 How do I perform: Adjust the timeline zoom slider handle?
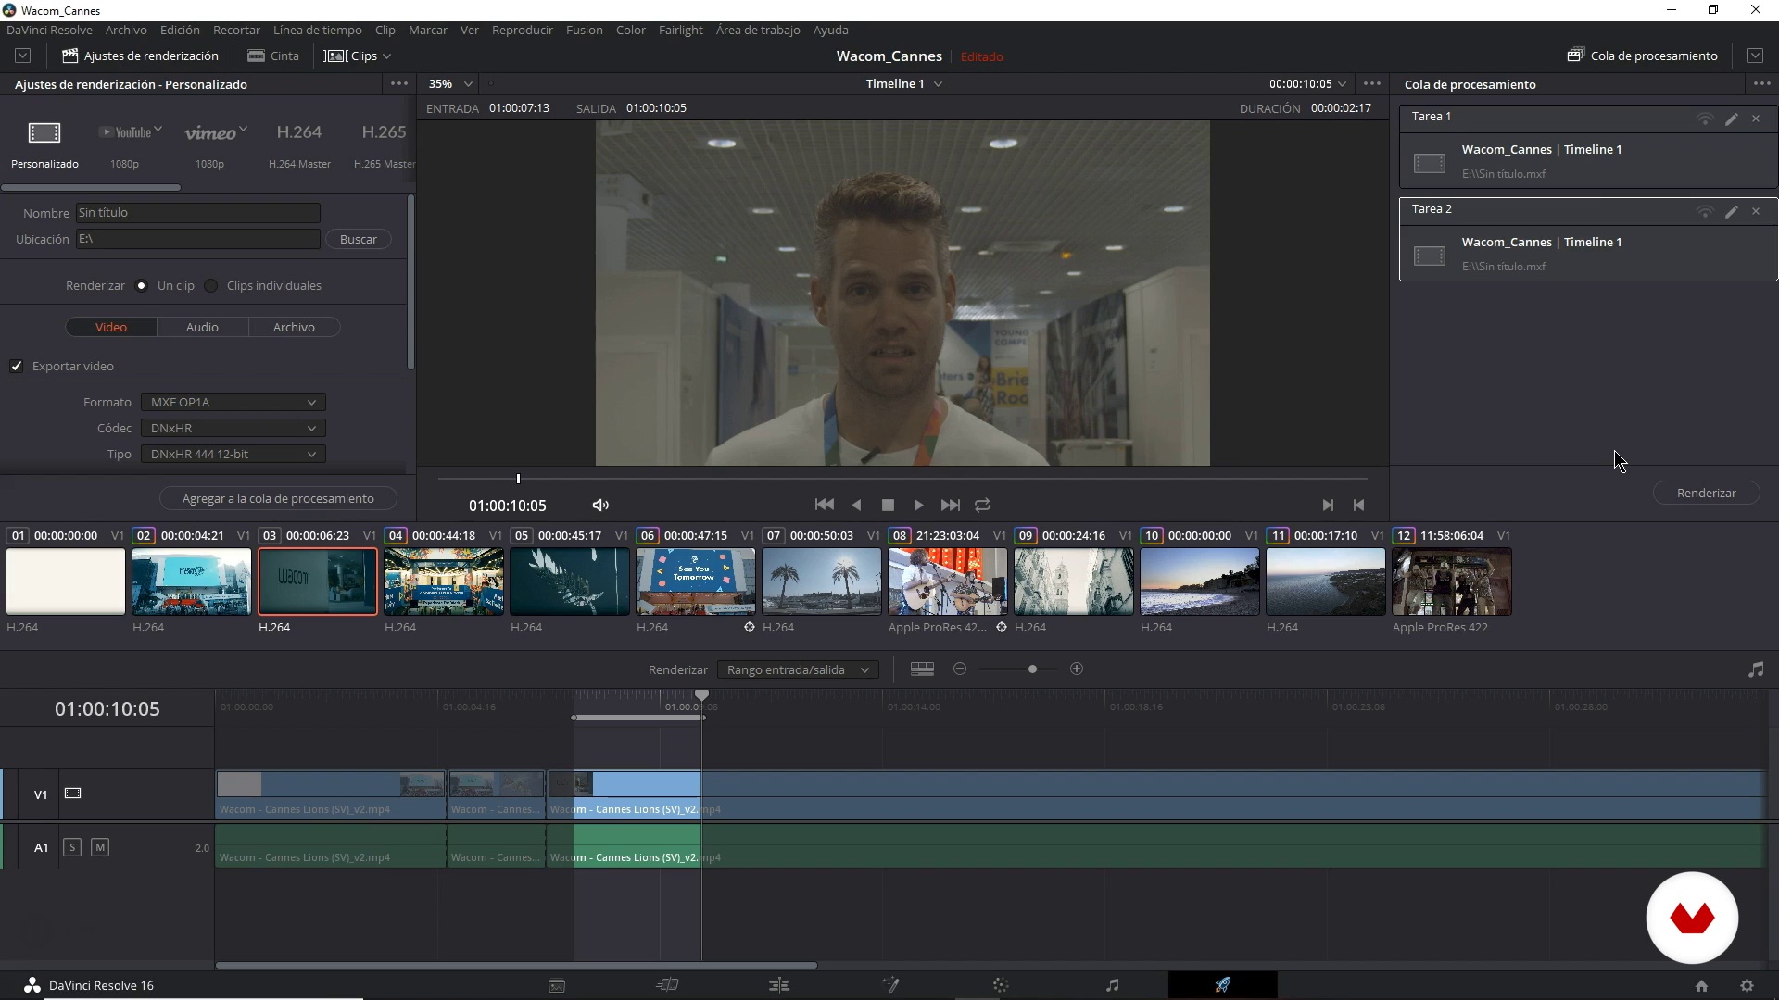coord(1032,669)
